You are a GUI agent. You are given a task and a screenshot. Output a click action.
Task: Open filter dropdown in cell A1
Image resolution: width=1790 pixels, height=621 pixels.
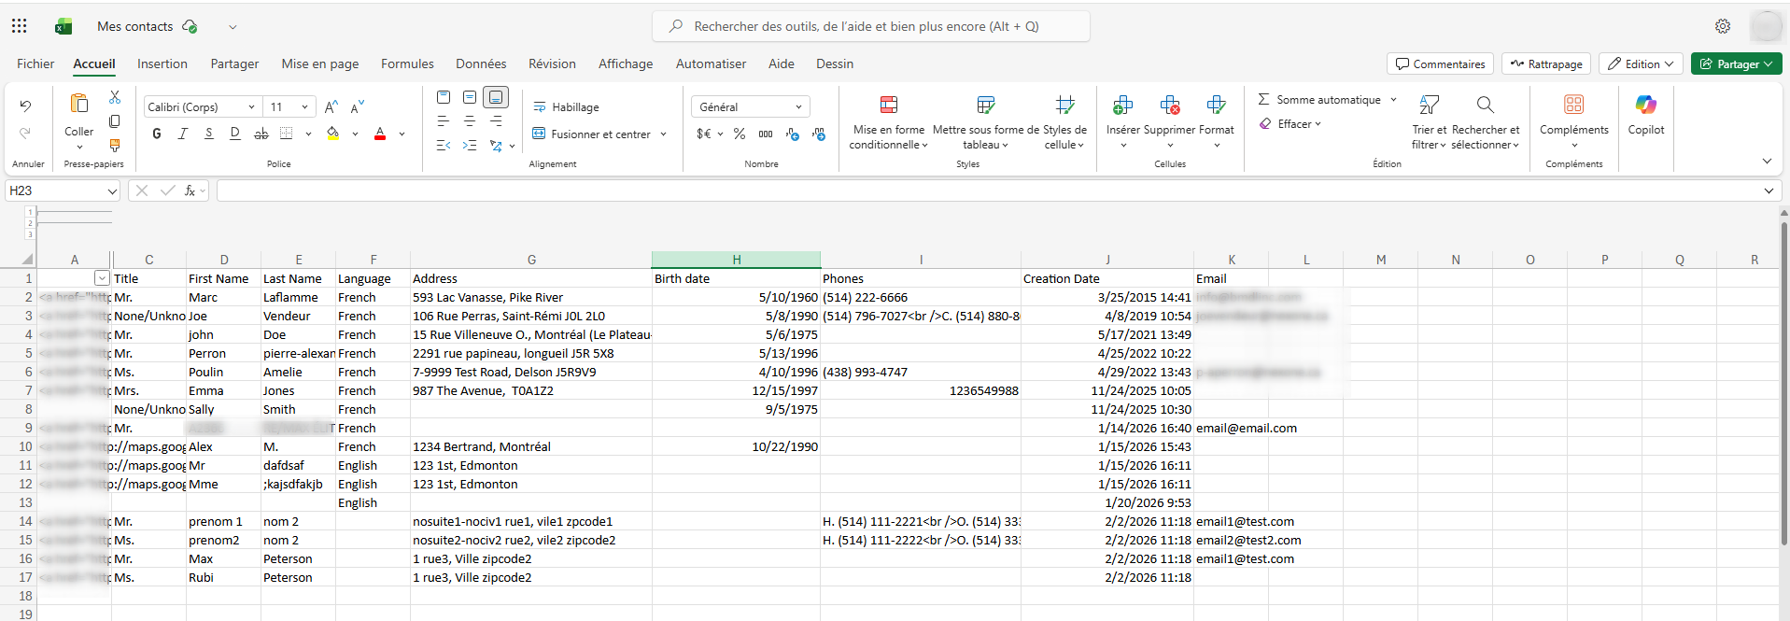(102, 278)
